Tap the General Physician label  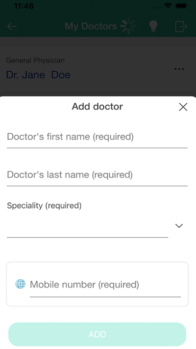[35, 60]
